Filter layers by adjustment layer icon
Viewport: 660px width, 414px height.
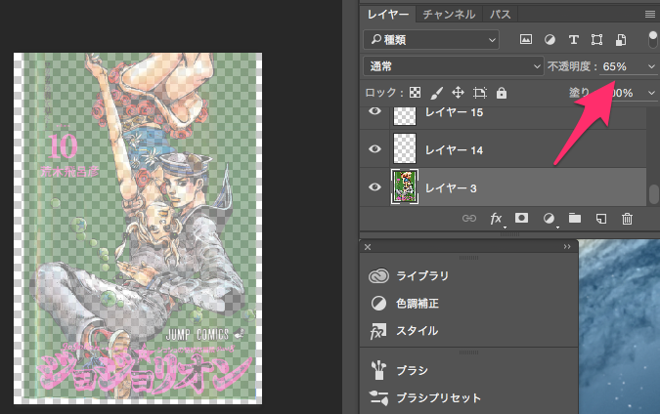pos(550,39)
